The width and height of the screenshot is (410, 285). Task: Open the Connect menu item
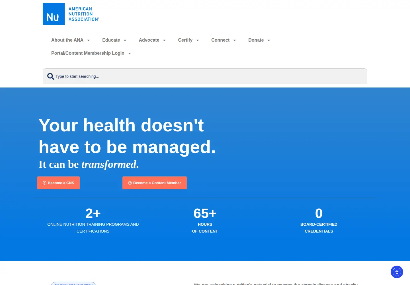[220, 40]
